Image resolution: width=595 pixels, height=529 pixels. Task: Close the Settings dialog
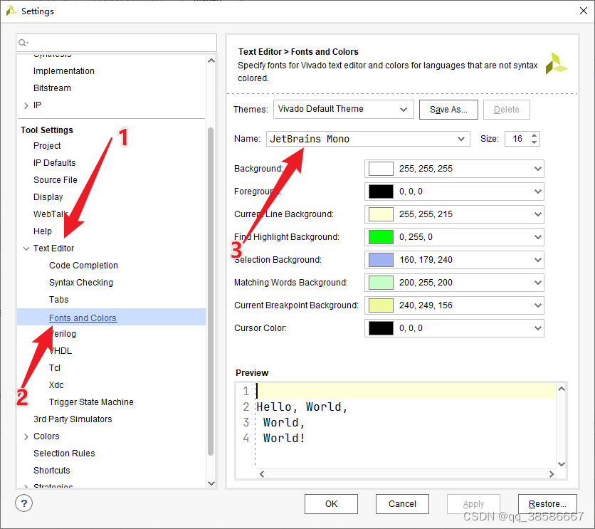point(584,11)
